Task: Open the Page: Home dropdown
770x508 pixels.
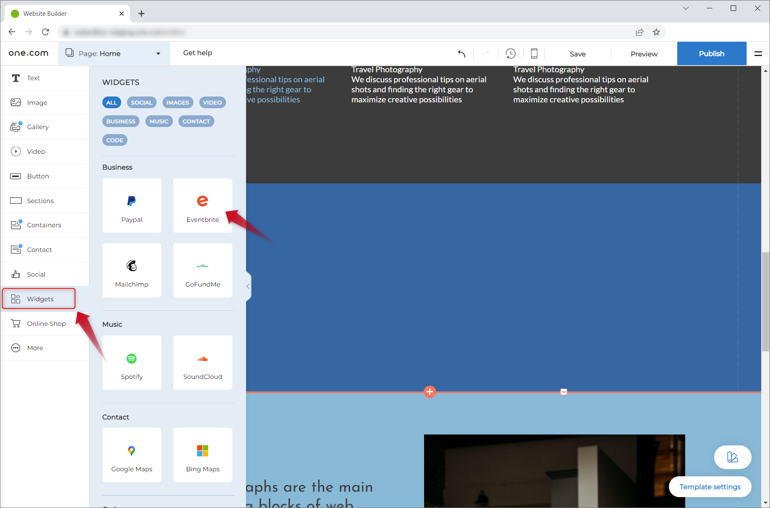Action: pyautogui.click(x=113, y=53)
